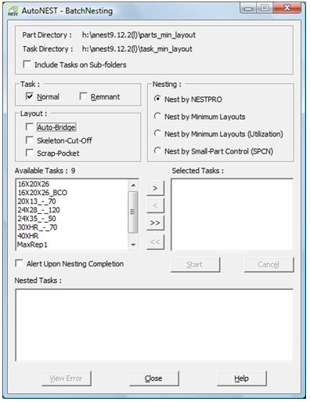This screenshot has height=402, width=310.
Task: Click the Available Tasks scrollbar thumb
Action: click(133, 212)
